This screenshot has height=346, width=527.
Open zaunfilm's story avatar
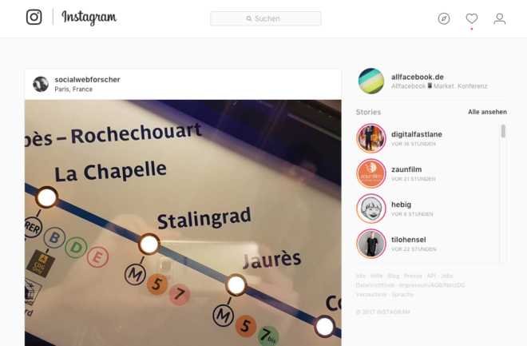371,173
